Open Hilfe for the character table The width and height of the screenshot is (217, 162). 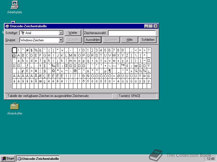(129, 40)
